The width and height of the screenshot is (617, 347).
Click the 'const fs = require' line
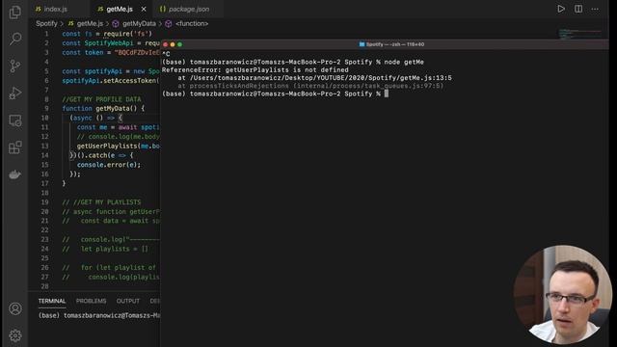[x=107, y=34]
